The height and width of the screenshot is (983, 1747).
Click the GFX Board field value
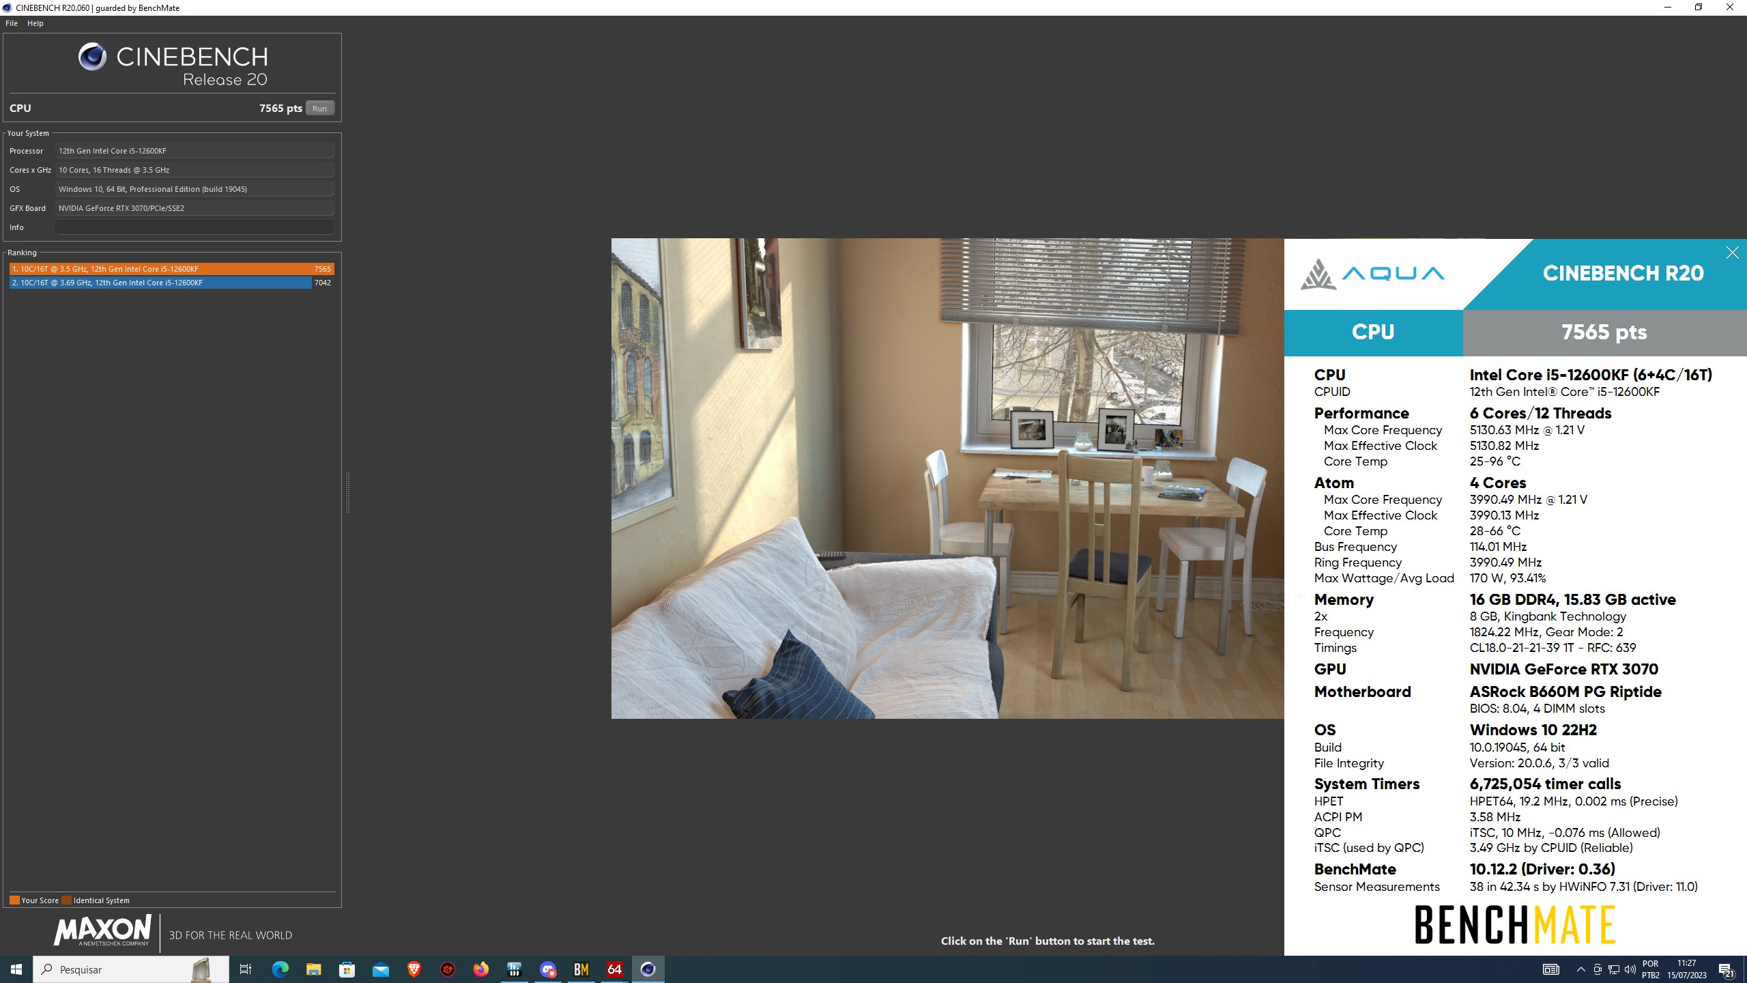194,208
